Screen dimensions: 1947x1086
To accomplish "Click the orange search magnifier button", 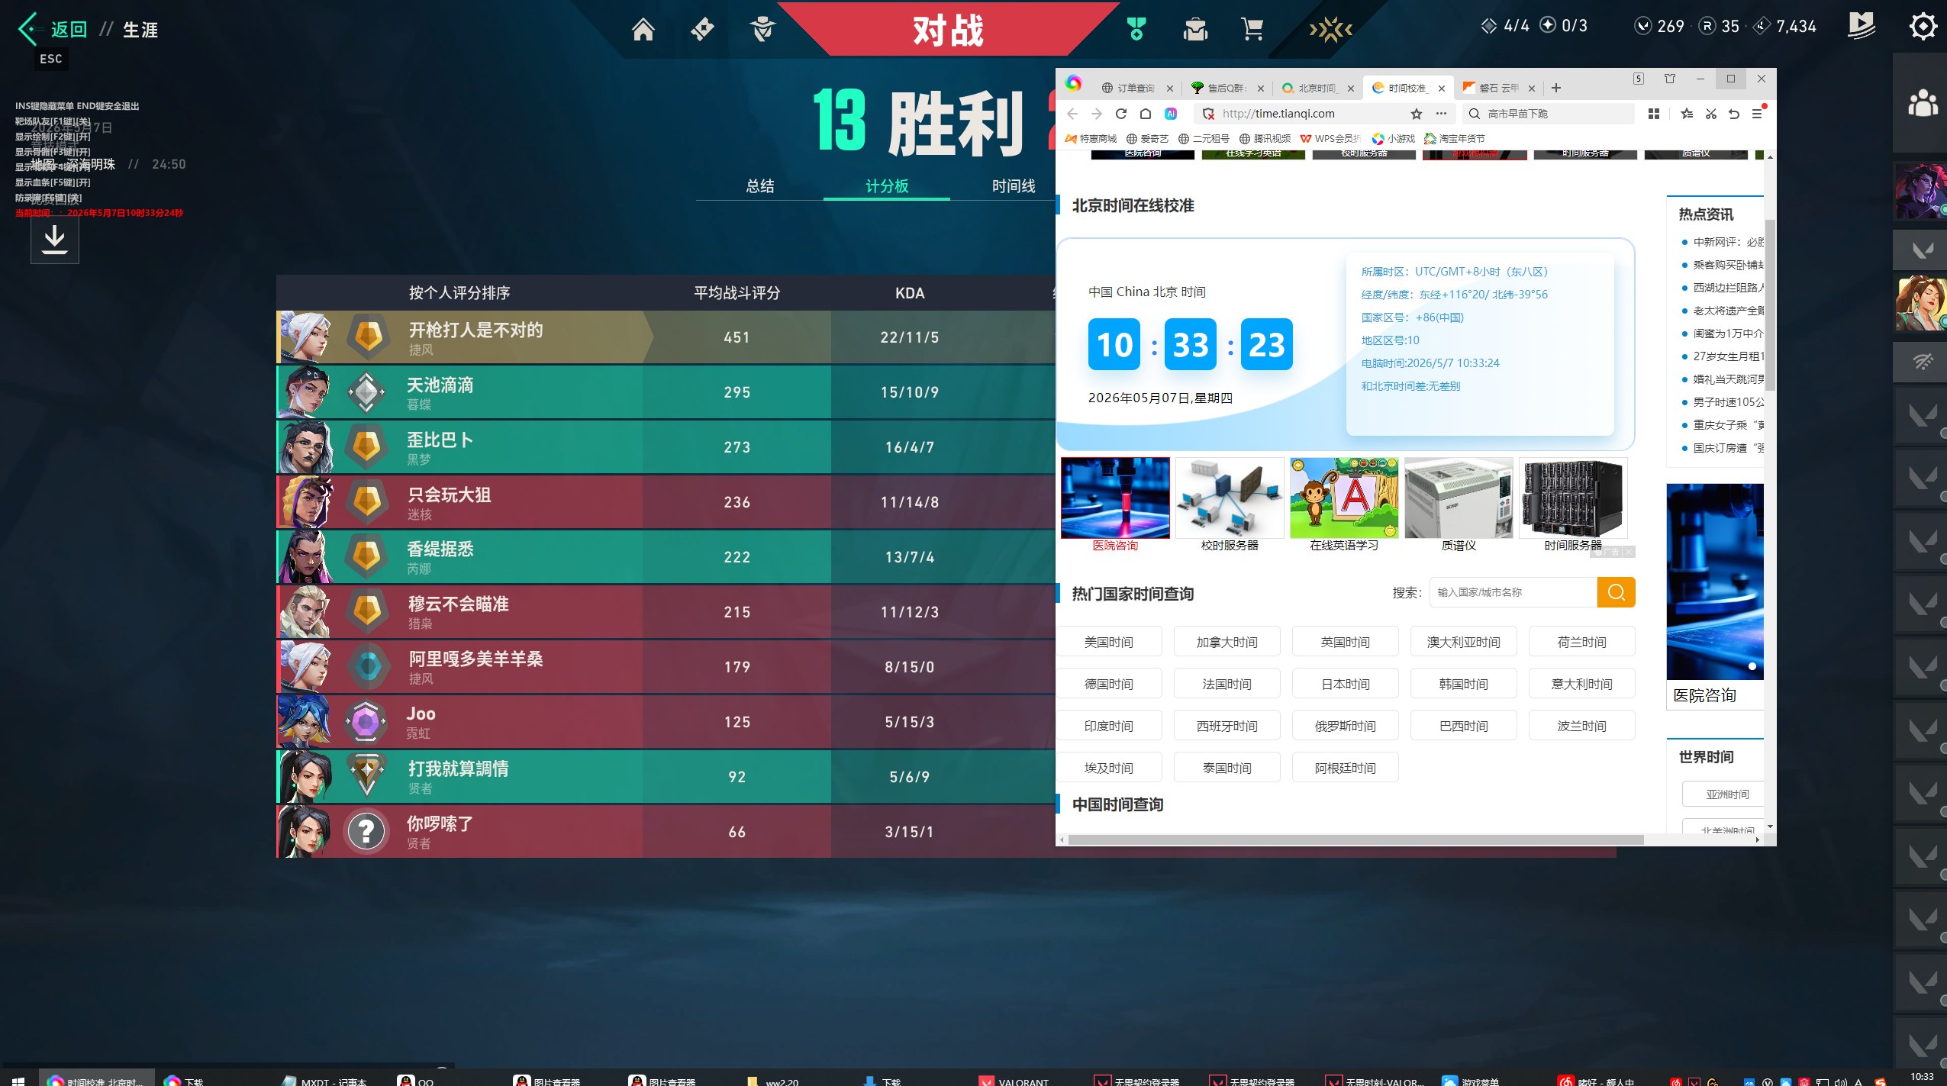I will pos(1616,592).
